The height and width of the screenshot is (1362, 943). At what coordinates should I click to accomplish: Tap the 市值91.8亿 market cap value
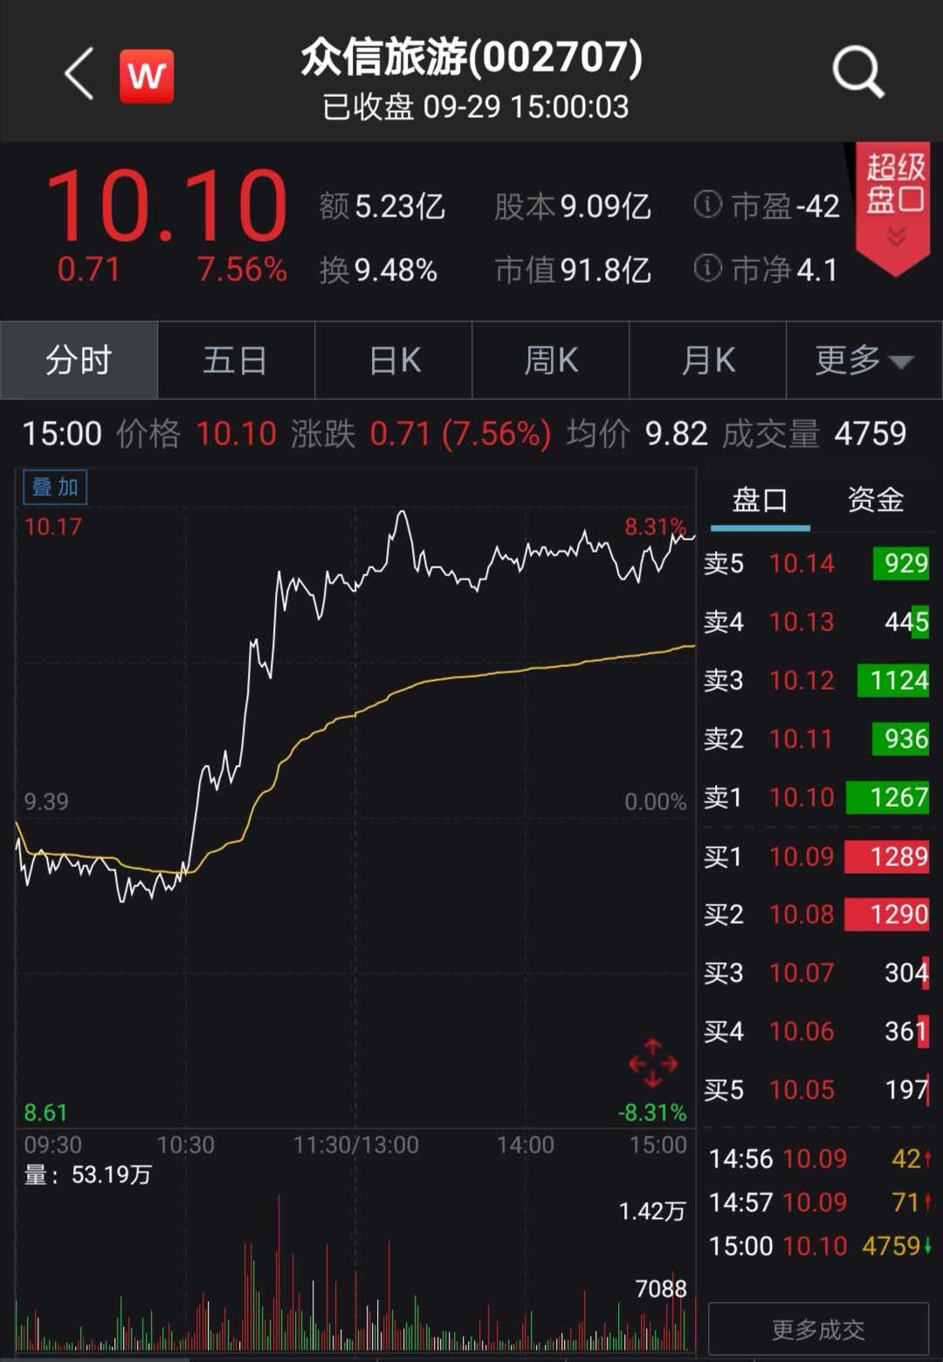(573, 270)
